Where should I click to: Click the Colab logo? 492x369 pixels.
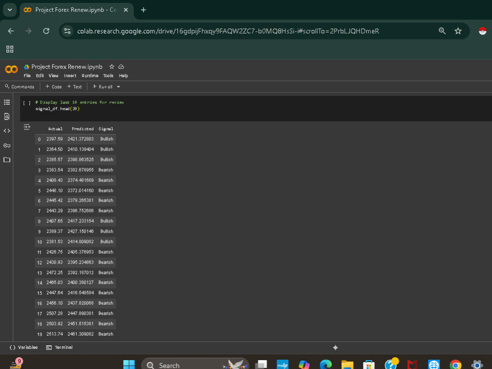click(11, 69)
